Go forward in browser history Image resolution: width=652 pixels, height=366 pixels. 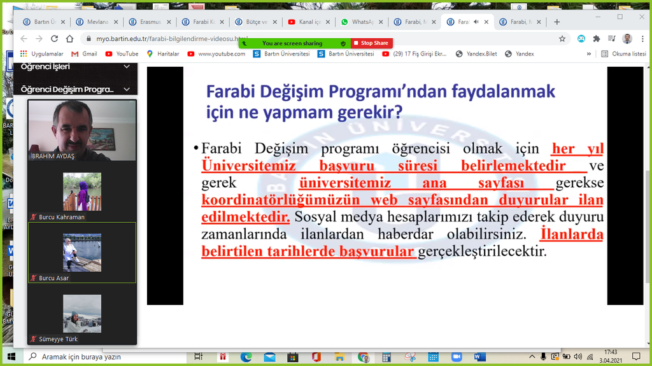coord(39,39)
